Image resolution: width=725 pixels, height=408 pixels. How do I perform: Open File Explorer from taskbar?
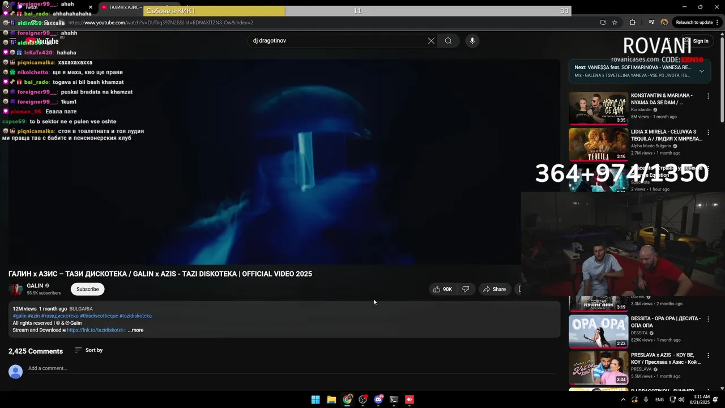click(x=331, y=399)
